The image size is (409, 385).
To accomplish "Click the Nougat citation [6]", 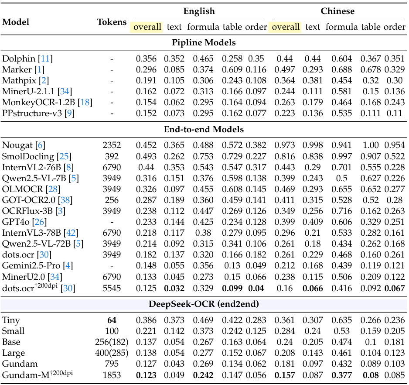I will (x=41, y=145).
